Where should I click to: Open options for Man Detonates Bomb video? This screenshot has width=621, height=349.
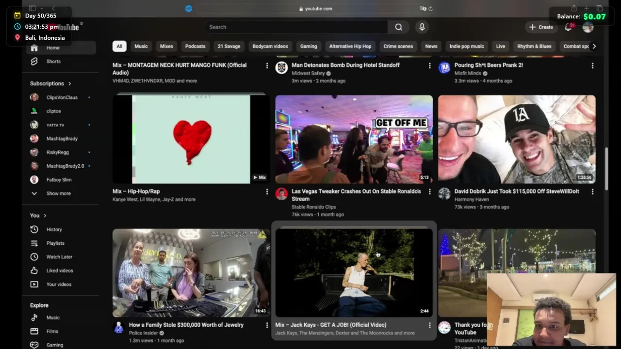pos(429,65)
